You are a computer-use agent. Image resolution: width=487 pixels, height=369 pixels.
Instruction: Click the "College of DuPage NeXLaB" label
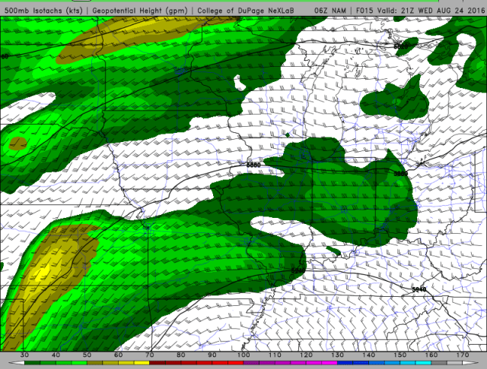click(x=246, y=11)
